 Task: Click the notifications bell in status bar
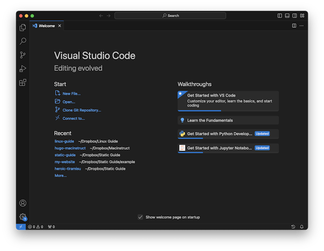(302, 227)
